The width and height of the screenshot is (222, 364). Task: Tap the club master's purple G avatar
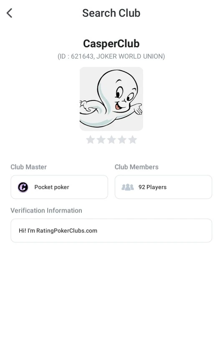pyautogui.click(x=23, y=187)
